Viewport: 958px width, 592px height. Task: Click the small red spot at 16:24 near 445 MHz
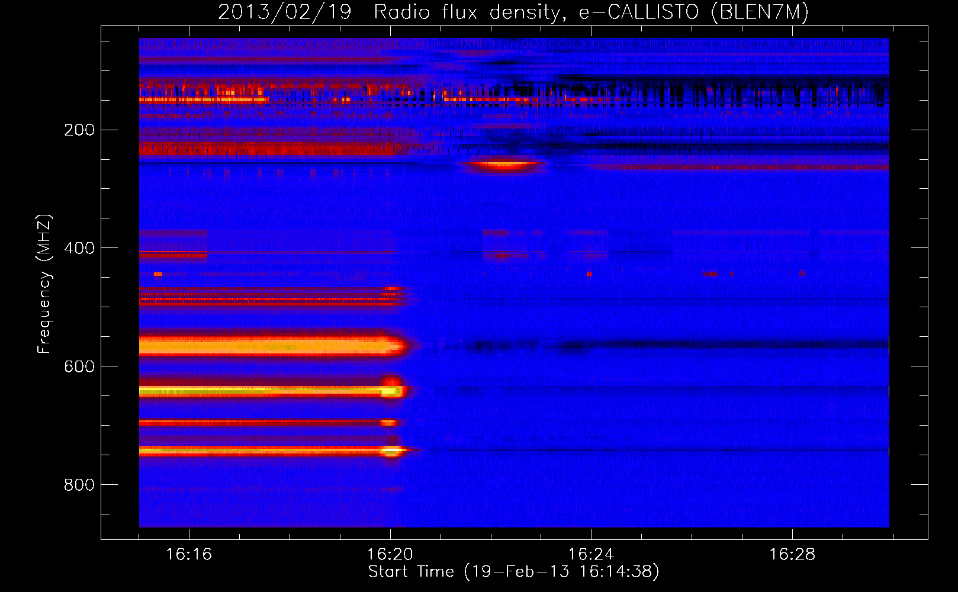[x=589, y=274]
